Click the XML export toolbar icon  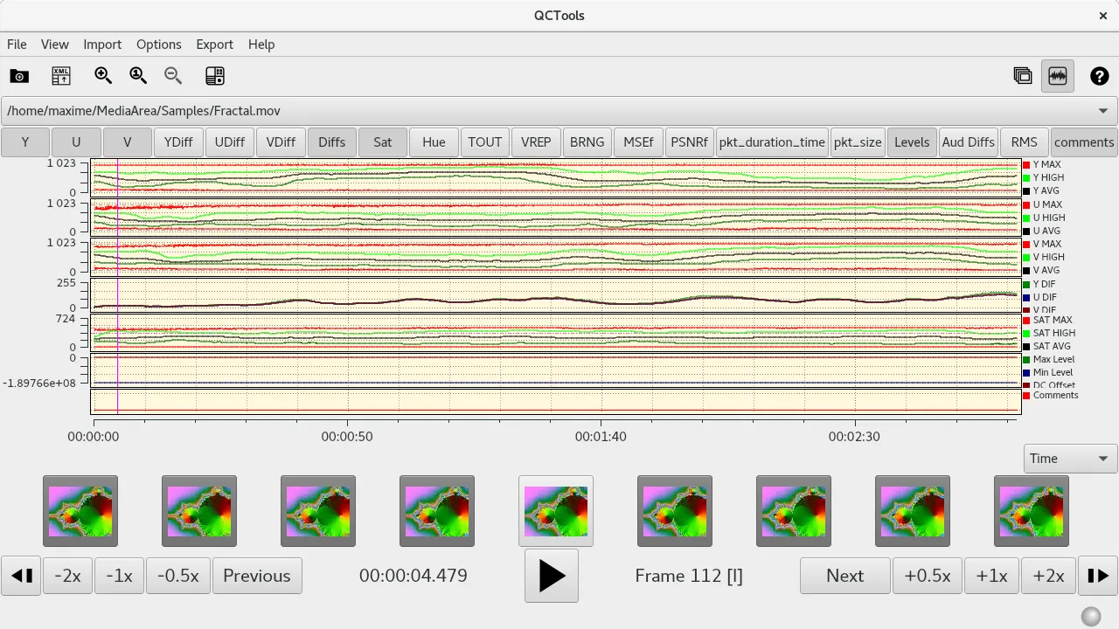tap(61, 76)
